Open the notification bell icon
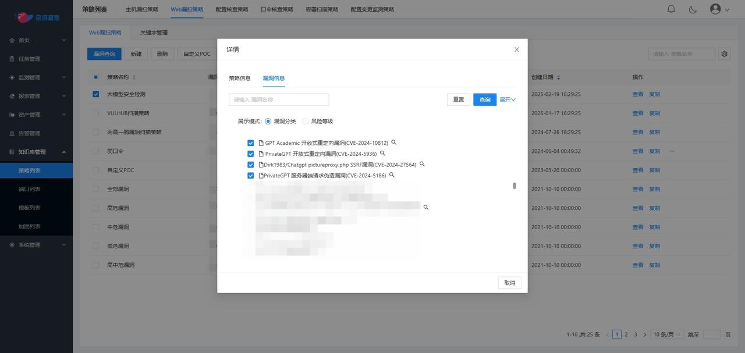 (x=670, y=9)
